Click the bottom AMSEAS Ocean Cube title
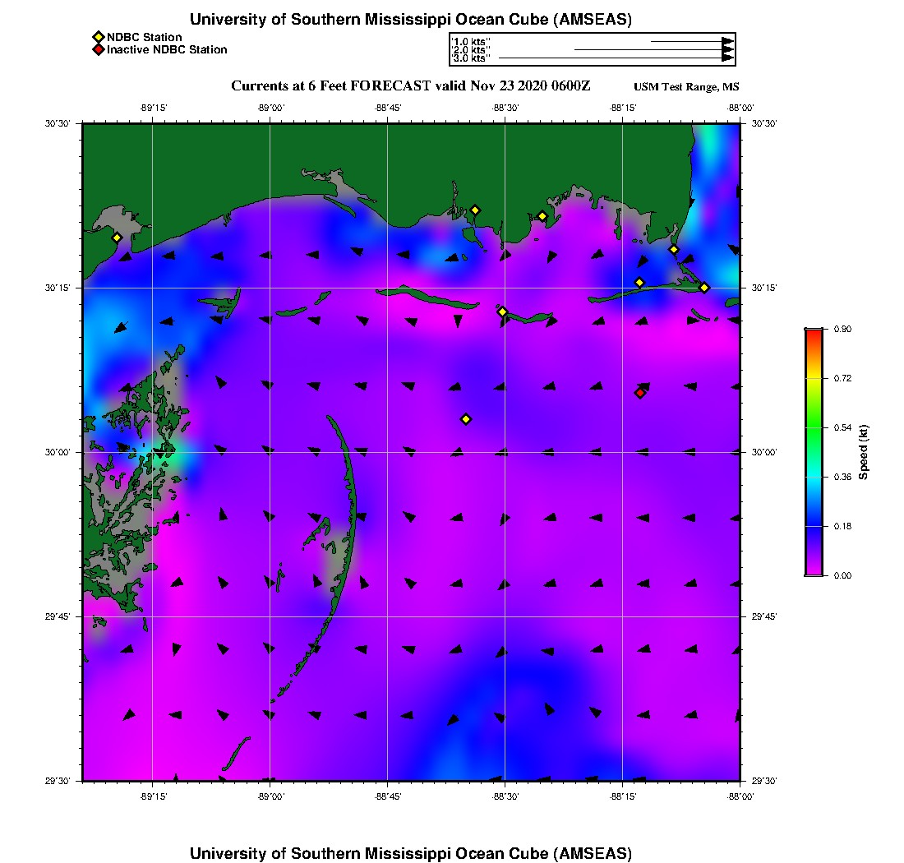904x863 pixels. pos(410,853)
